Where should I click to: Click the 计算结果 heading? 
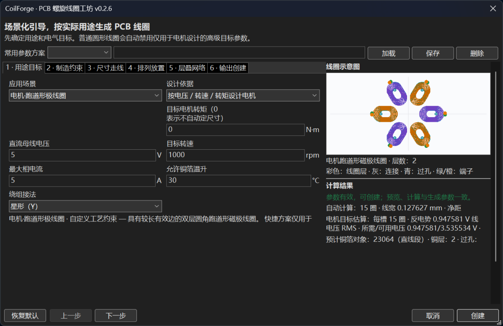coord(340,186)
